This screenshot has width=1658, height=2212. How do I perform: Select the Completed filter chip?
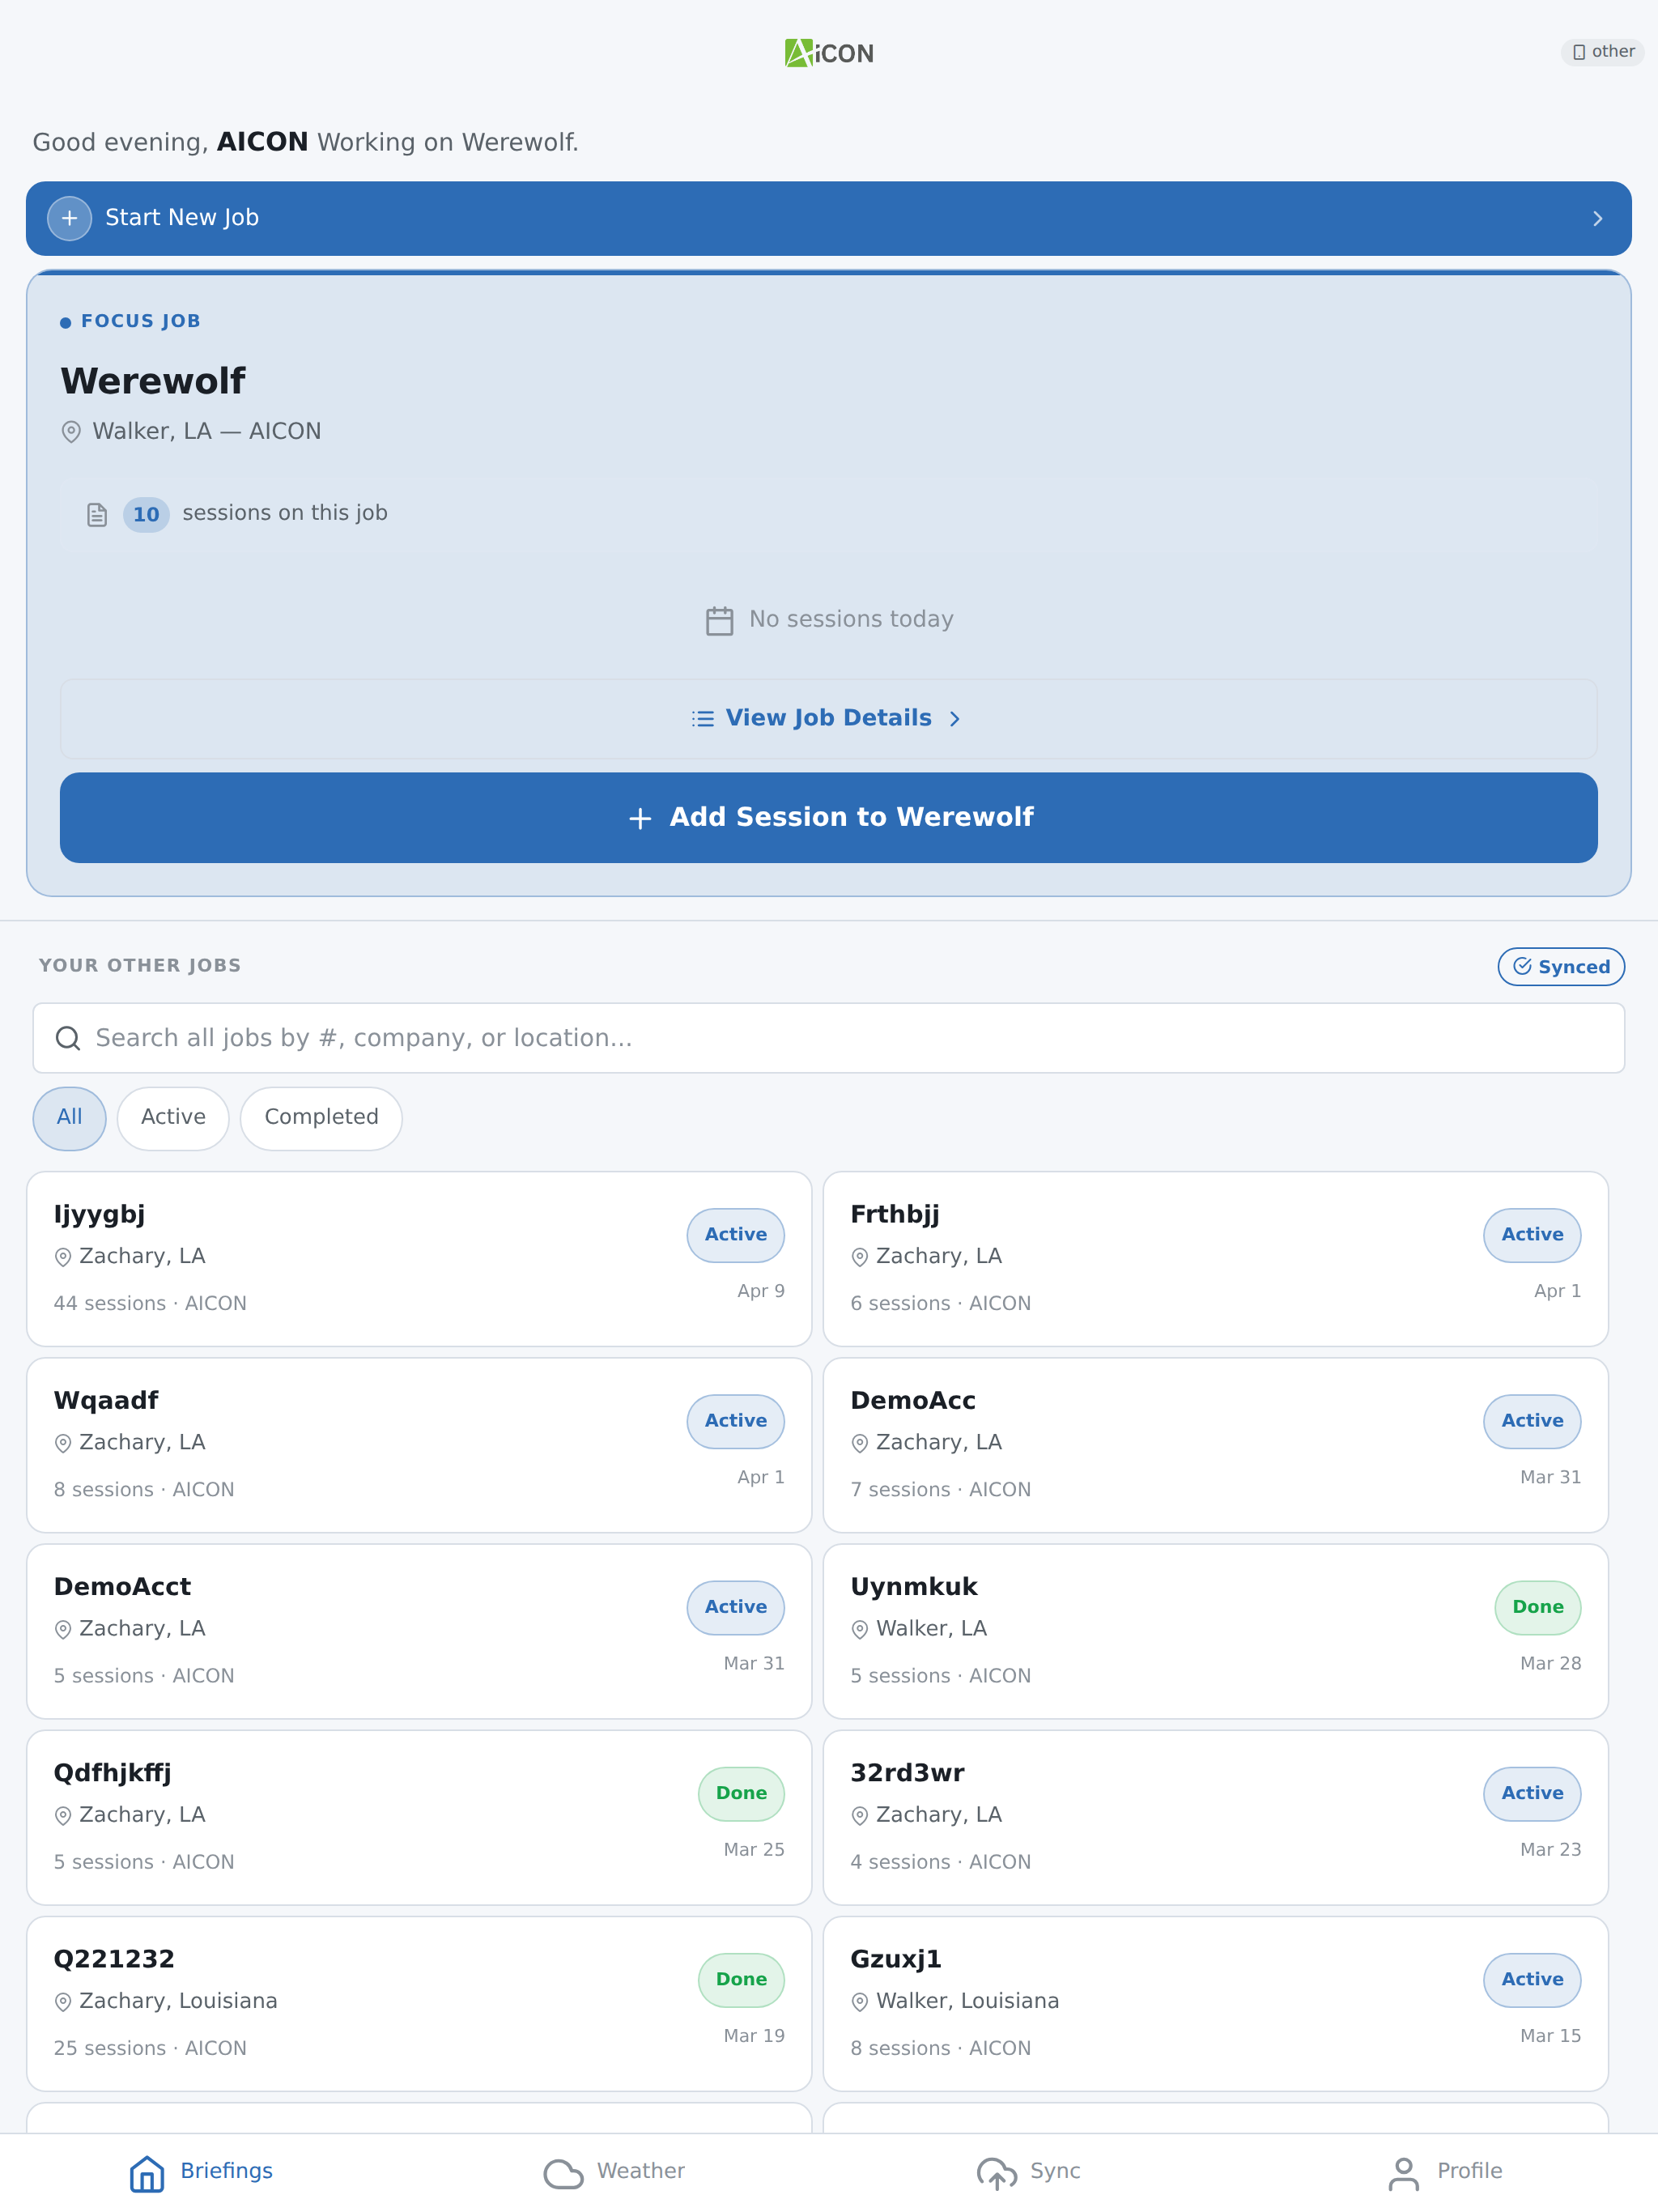point(321,1117)
